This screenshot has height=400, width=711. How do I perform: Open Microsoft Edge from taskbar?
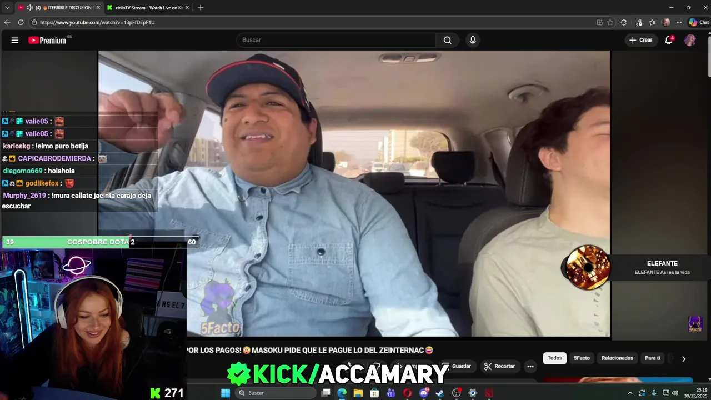point(342,393)
